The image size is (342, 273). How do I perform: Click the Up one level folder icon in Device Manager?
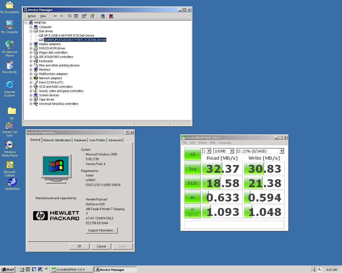tap(70, 16)
